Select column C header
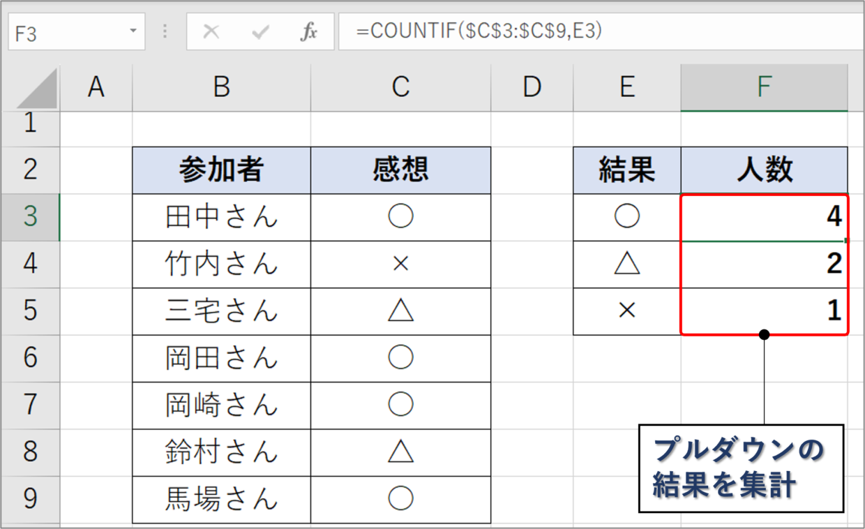865x529 pixels. click(x=400, y=87)
